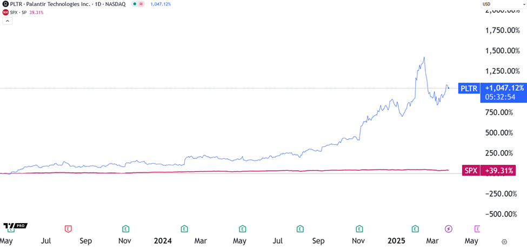527x248 pixels.
Task: Click the Mar label after 2024
Action: pos(201,242)
